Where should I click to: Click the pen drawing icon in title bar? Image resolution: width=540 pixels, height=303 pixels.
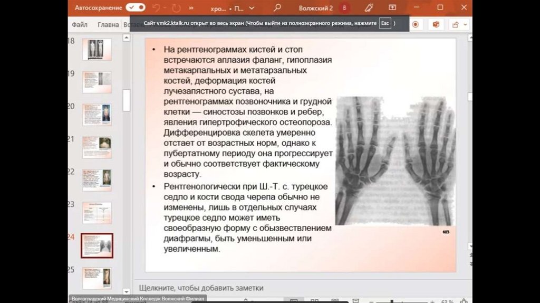pyautogui.click(x=369, y=8)
